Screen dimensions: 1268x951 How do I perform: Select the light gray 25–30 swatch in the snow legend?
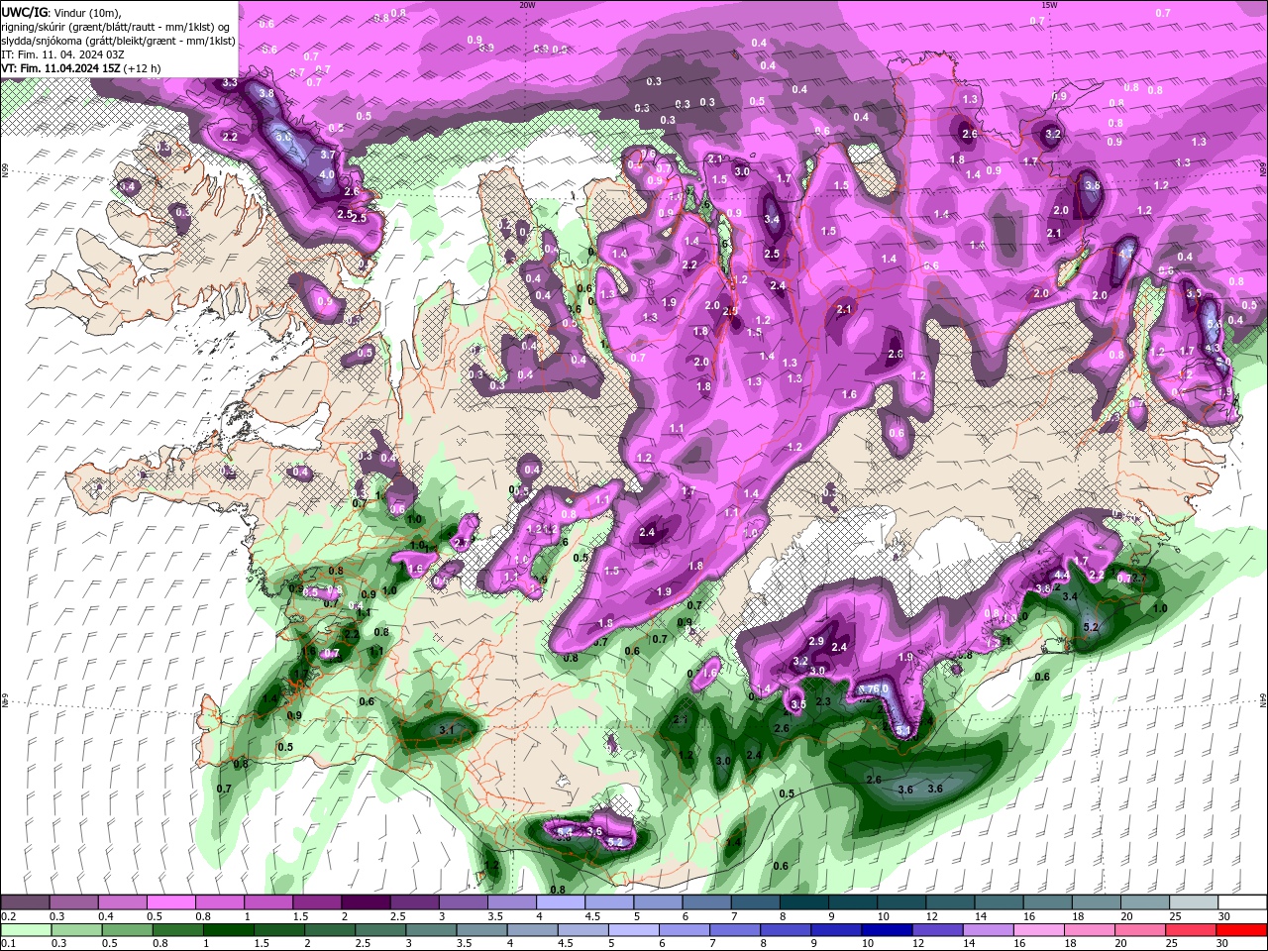click(1193, 902)
